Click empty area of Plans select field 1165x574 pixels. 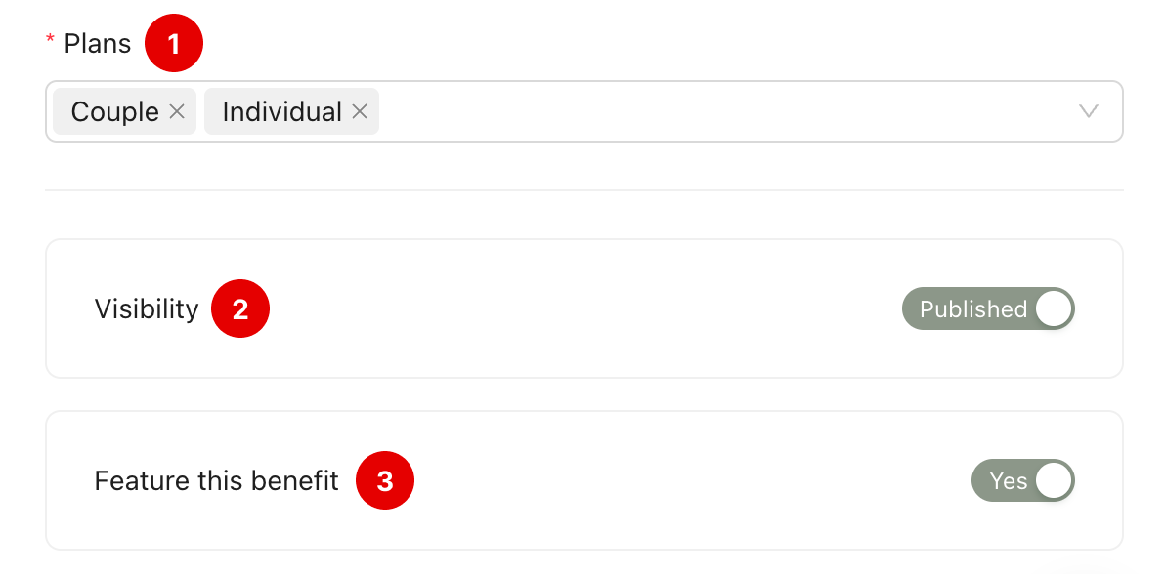[723, 111]
